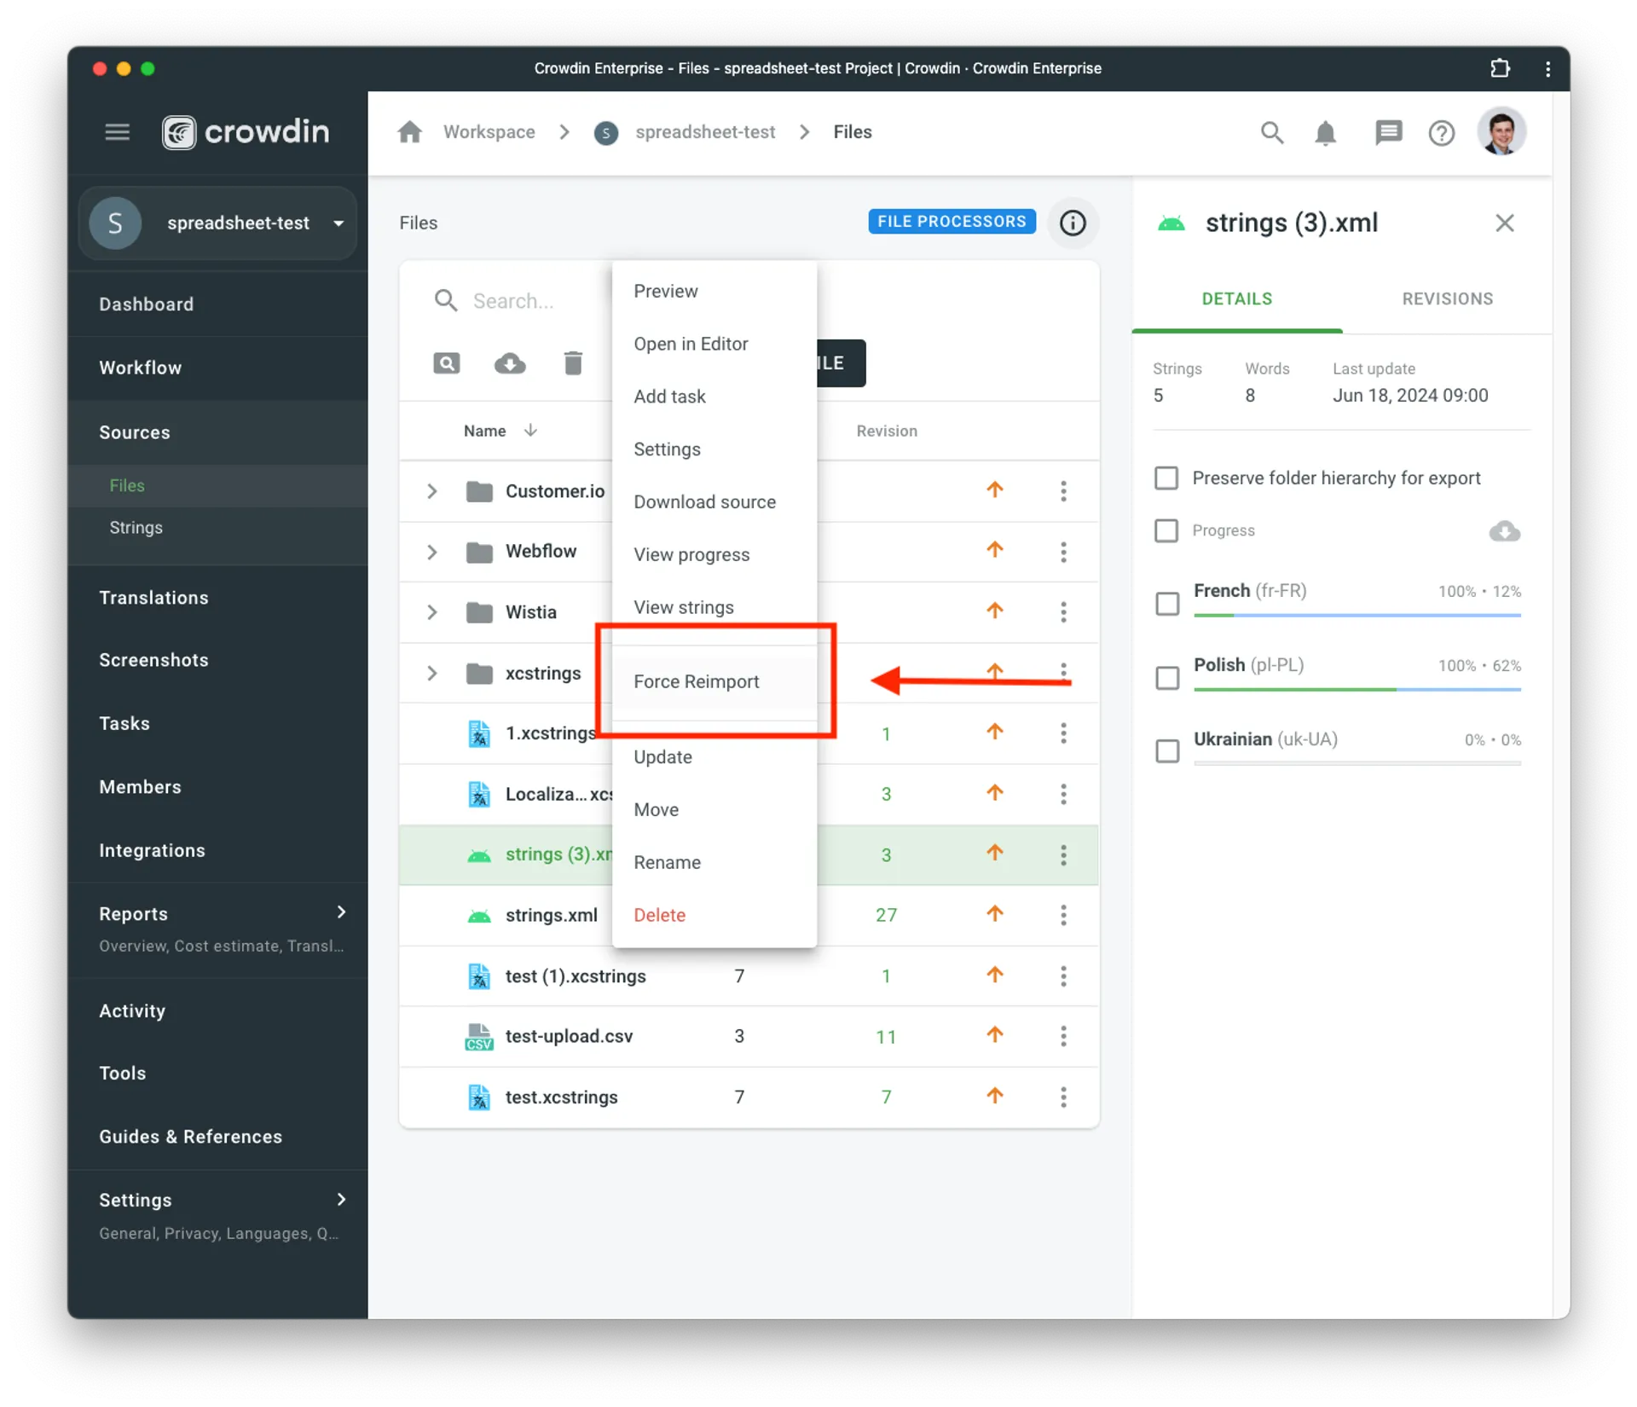Expand the Wistia folder
The image size is (1637, 1407).
(431, 611)
